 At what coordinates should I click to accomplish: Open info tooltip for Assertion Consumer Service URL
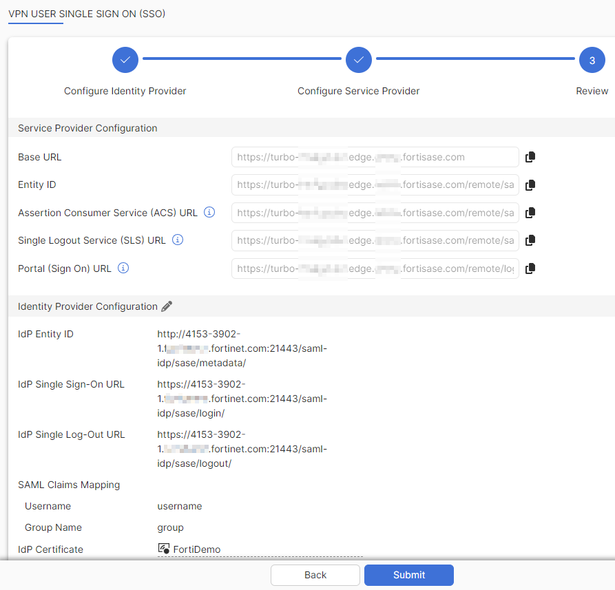[209, 212]
